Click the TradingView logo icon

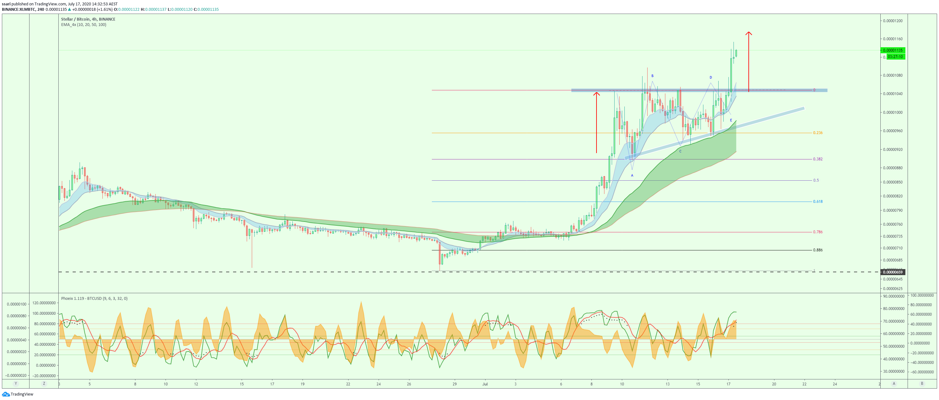pos(5,394)
